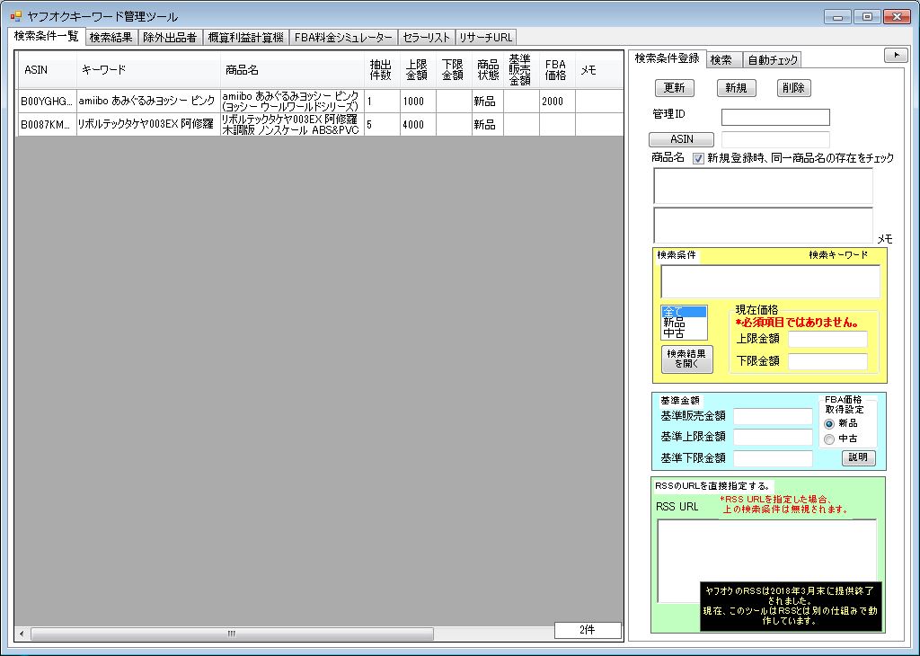Click the 抽出件数 column header

382,70
